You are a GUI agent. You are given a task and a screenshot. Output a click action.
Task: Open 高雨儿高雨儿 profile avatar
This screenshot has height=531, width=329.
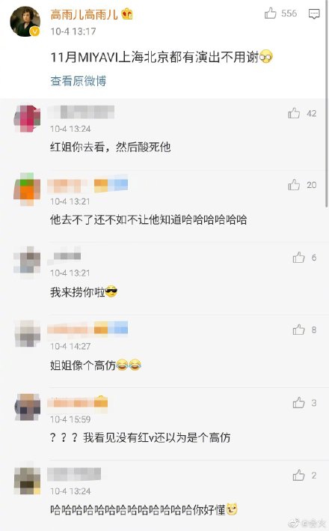pos(25,21)
